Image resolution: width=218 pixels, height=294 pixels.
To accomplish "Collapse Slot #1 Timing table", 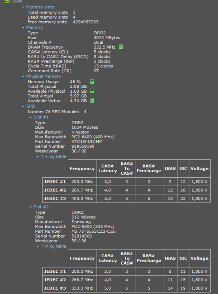I will 38,156.
